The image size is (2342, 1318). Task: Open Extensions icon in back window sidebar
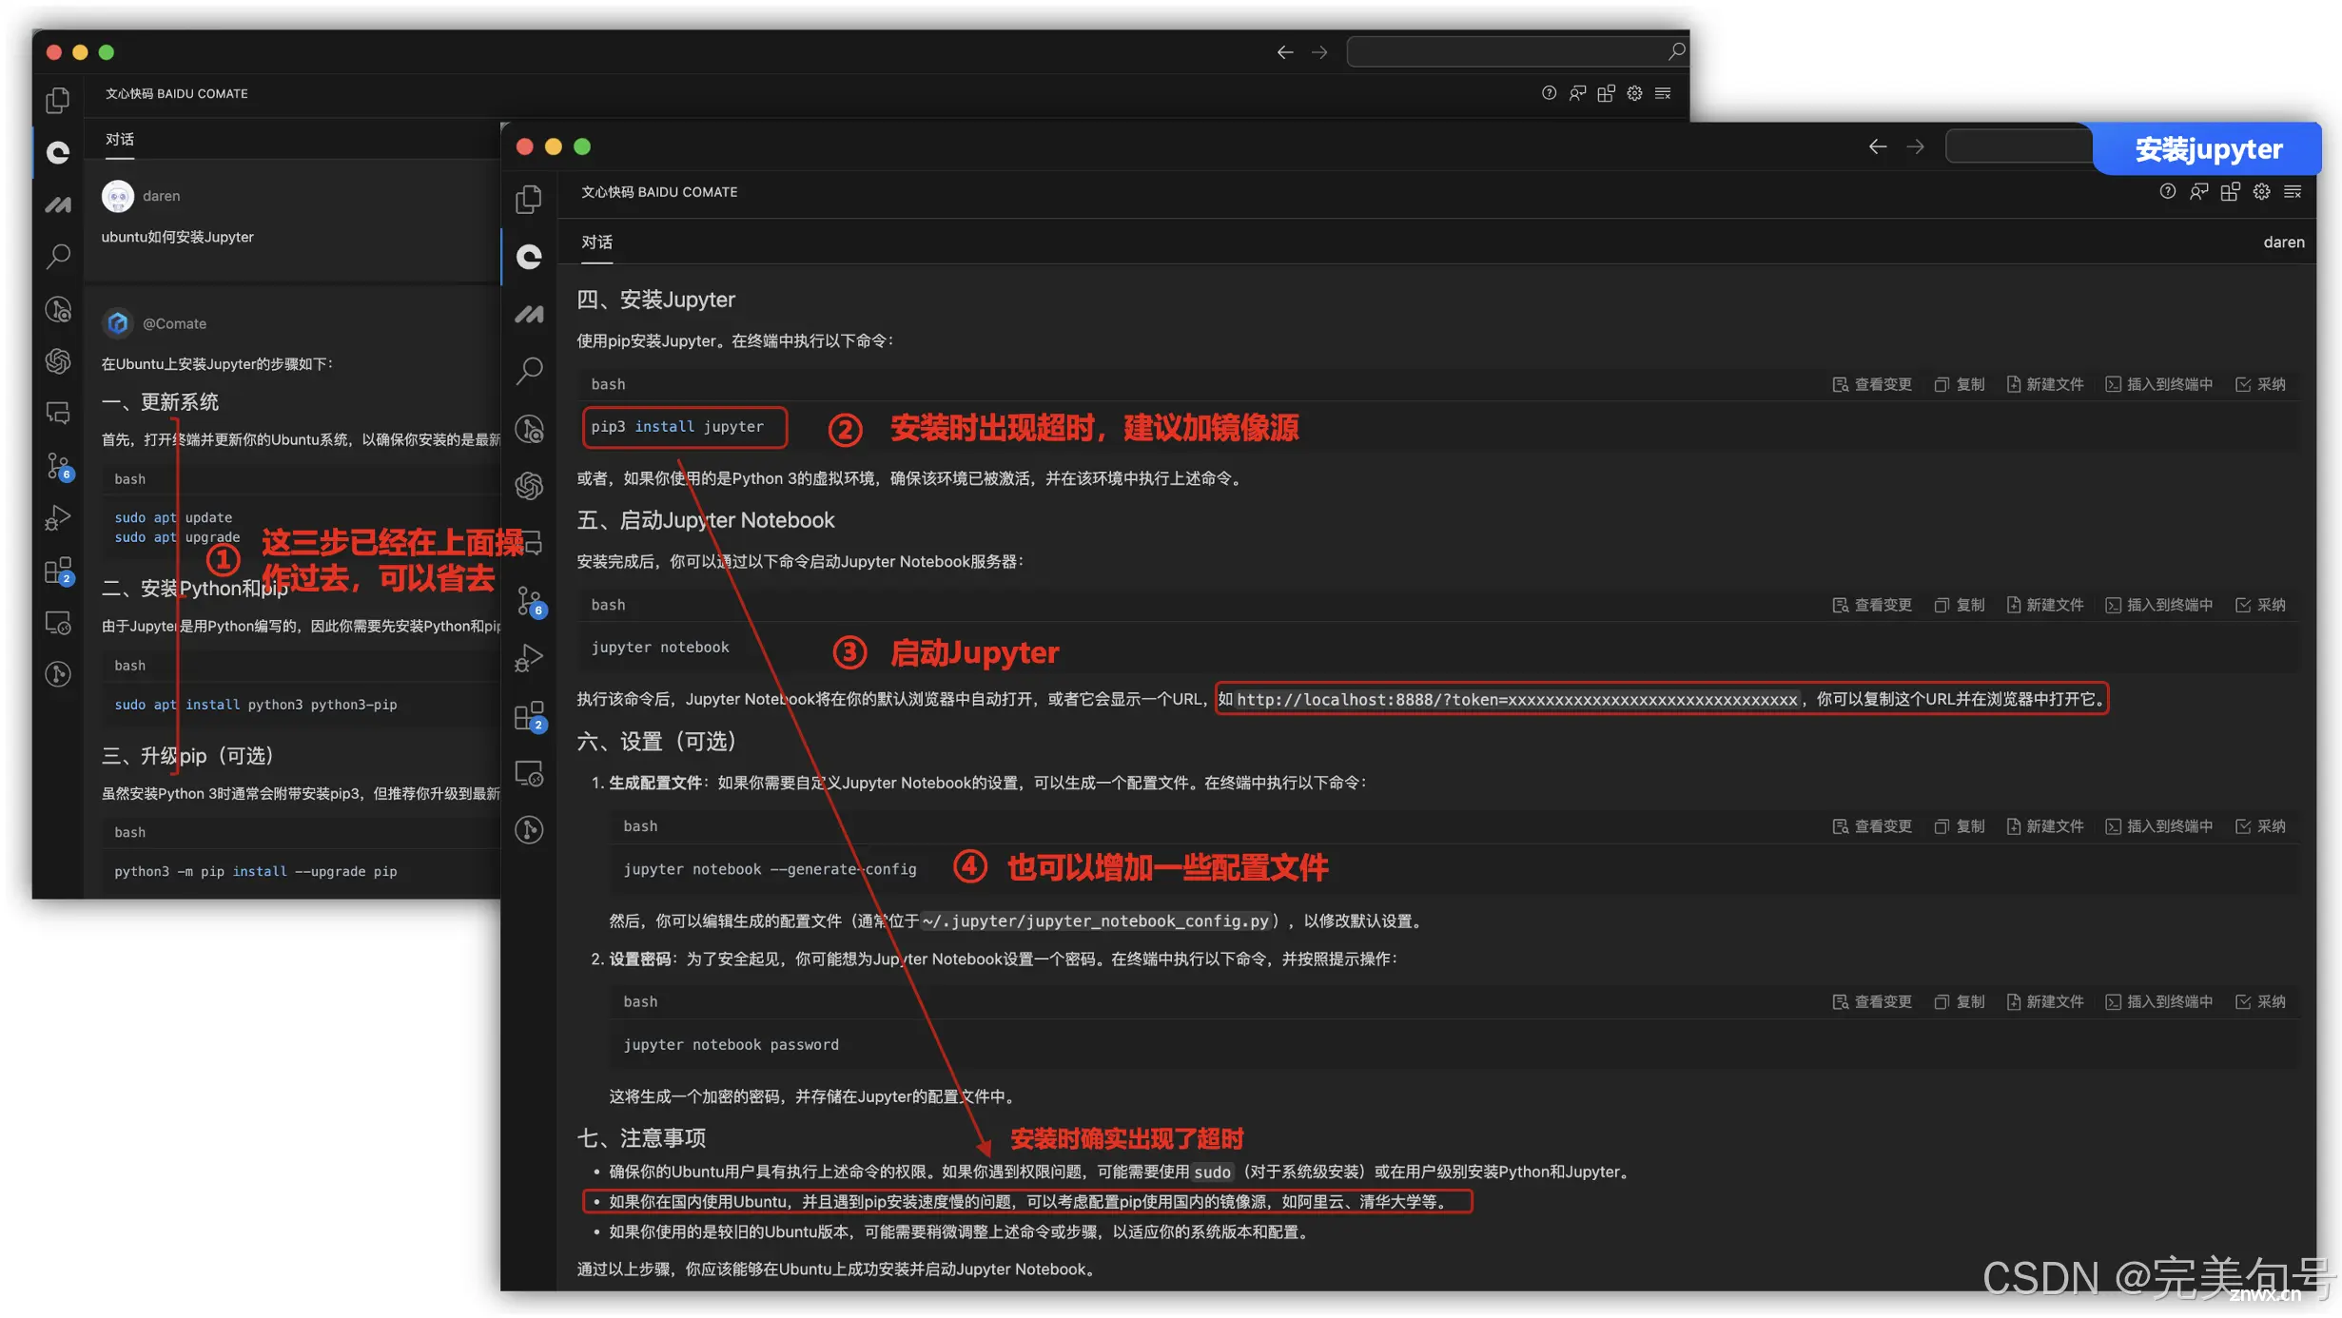tap(59, 572)
